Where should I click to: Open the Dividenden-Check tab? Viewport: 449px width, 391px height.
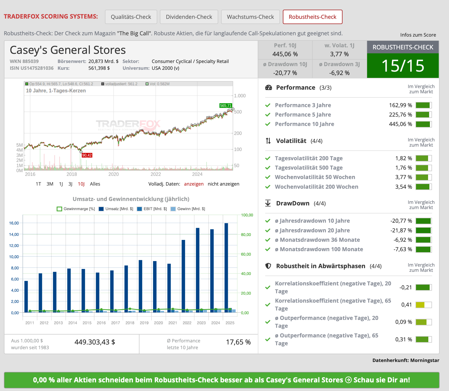click(x=189, y=17)
